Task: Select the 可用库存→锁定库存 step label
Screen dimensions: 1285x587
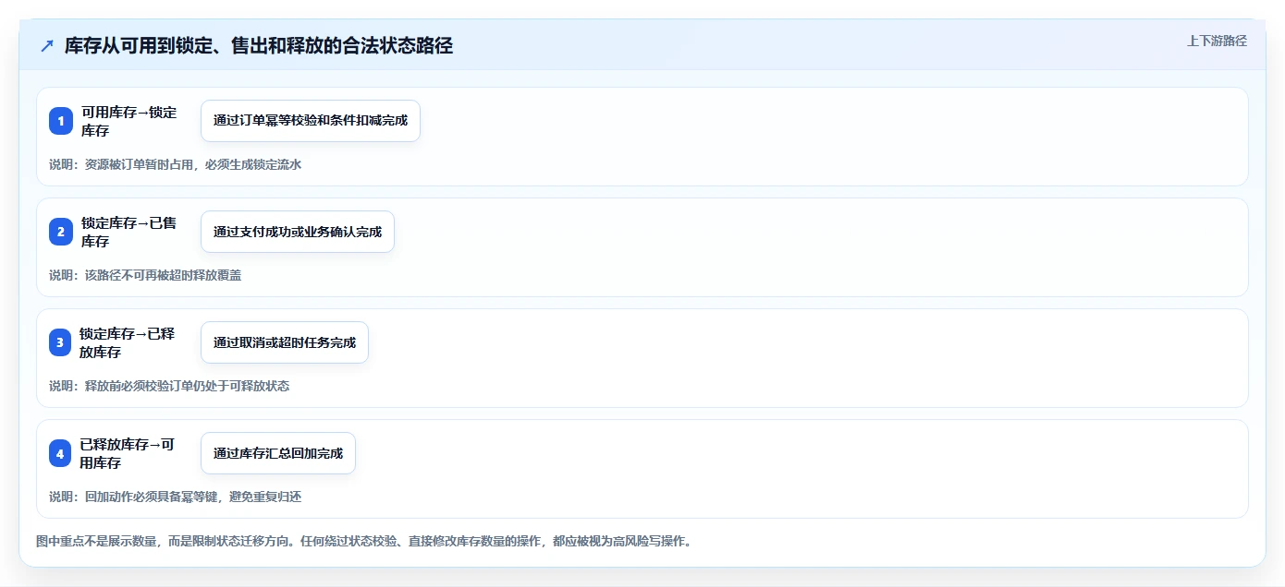Action: pyautogui.click(x=128, y=121)
